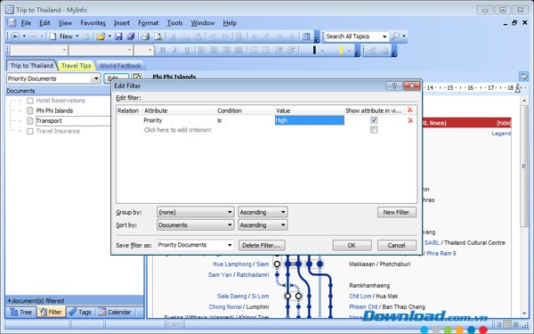
Task: Switch to the Calendar view tab
Action: click(x=115, y=312)
